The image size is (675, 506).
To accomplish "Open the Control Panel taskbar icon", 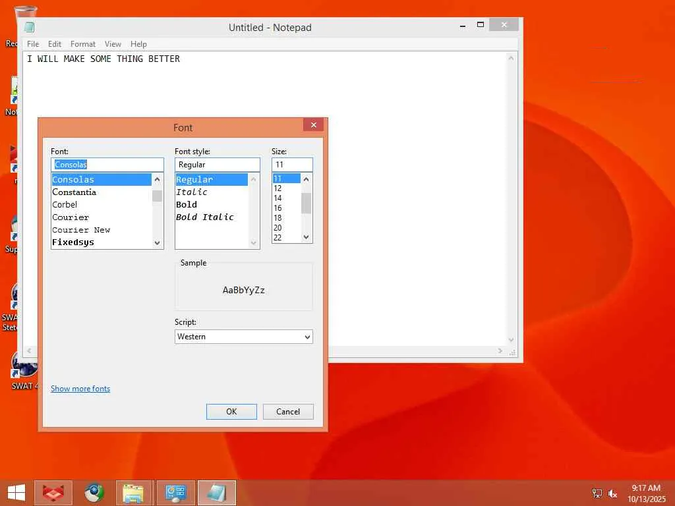I will point(175,493).
